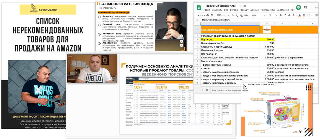Viewport: 320px width, 139px height.
Task: Open the cell borders tool
Action: [x=304, y=15]
